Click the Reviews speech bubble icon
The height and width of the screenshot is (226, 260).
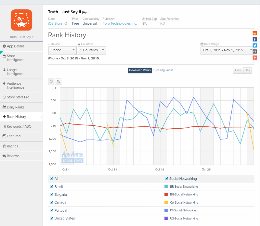tap(4, 156)
